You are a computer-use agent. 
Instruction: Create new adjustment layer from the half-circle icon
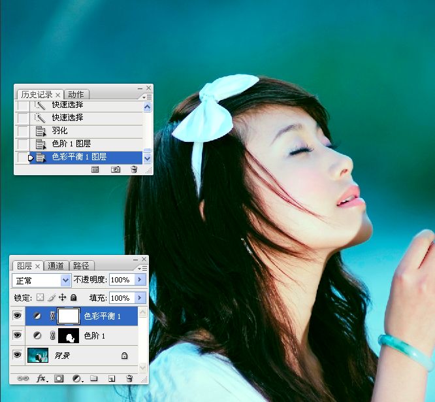tap(77, 378)
